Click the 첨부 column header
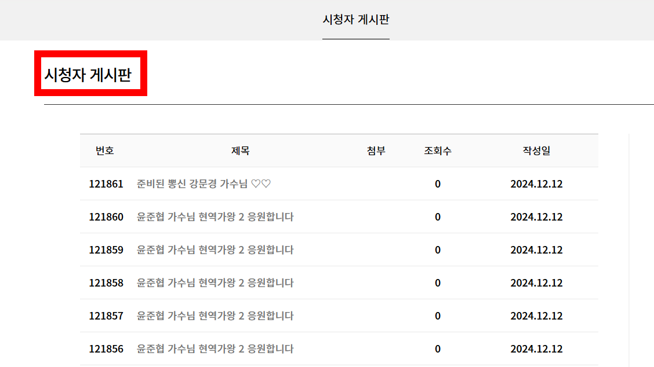The image size is (654, 367). [376, 151]
